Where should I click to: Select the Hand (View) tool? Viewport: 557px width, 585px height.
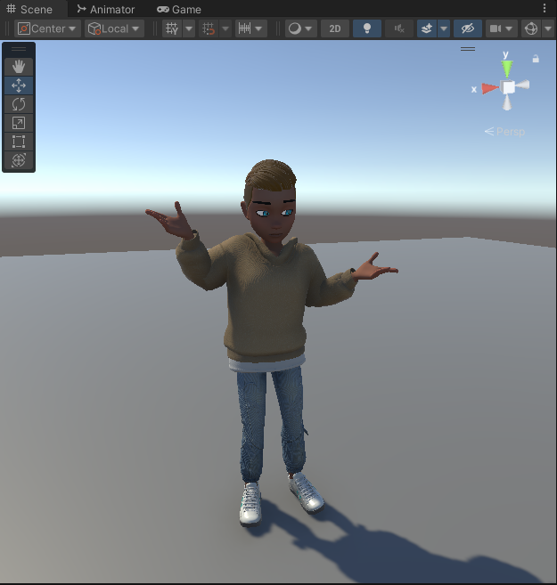point(19,67)
